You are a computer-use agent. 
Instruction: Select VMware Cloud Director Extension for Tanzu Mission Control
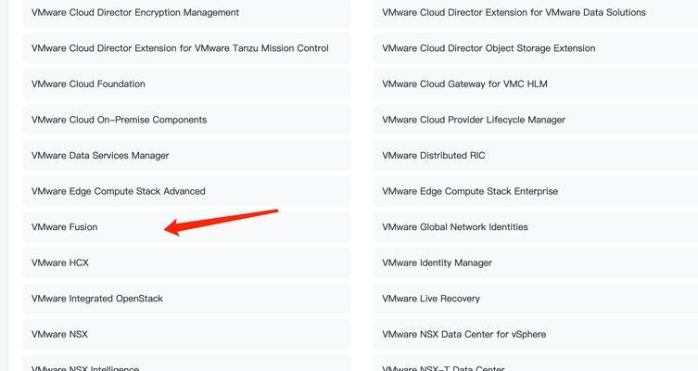point(186,48)
